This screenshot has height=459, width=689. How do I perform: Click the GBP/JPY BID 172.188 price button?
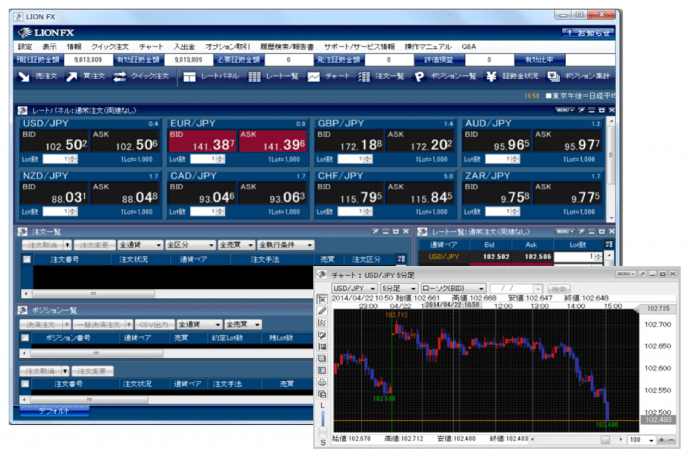click(349, 141)
